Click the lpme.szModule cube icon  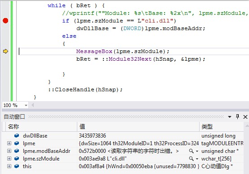point(17,159)
